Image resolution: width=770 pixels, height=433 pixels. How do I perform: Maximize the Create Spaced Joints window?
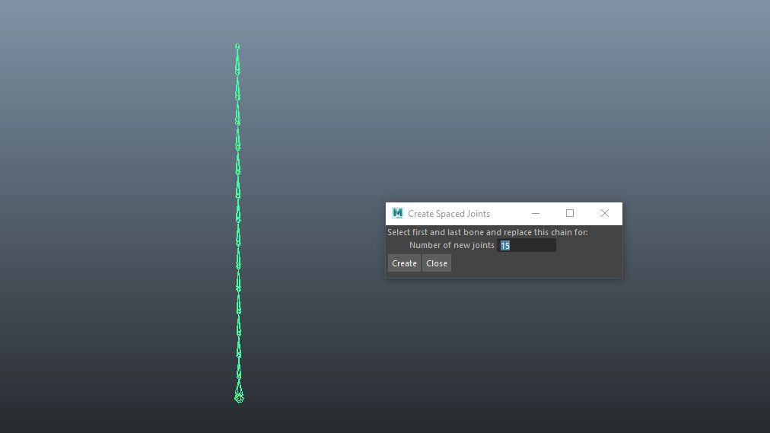(570, 213)
